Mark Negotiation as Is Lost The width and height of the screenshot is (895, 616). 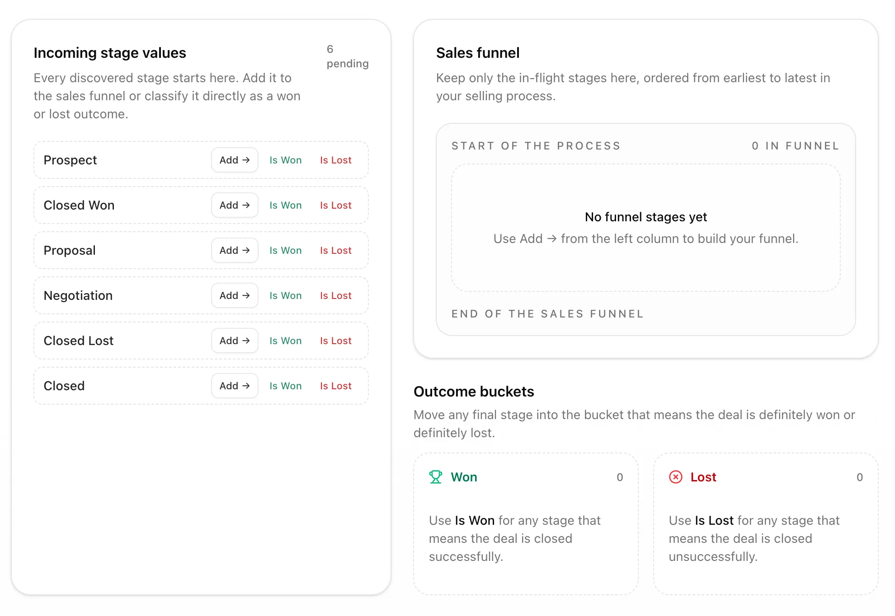(x=336, y=295)
